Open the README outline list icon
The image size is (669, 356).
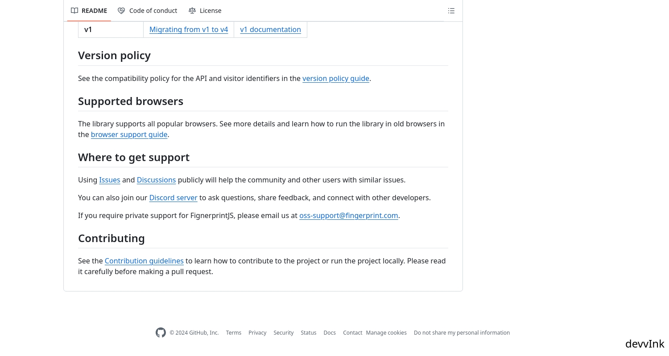pyautogui.click(x=451, y=11)
